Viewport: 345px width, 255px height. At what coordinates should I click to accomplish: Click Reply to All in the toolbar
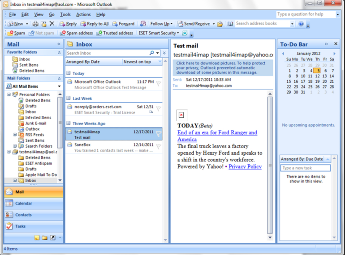[95, 24]
